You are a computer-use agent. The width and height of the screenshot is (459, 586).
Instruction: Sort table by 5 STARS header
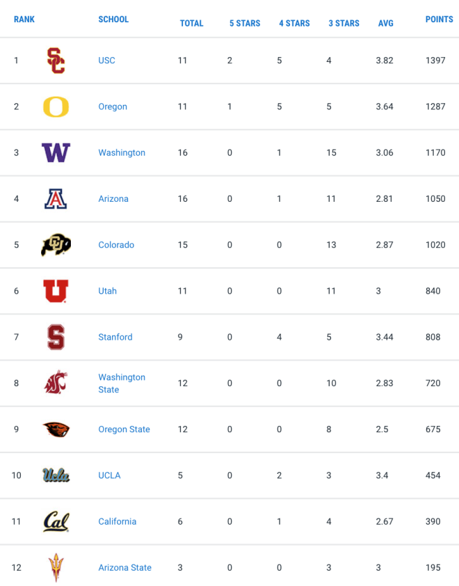tap(245, 23)
